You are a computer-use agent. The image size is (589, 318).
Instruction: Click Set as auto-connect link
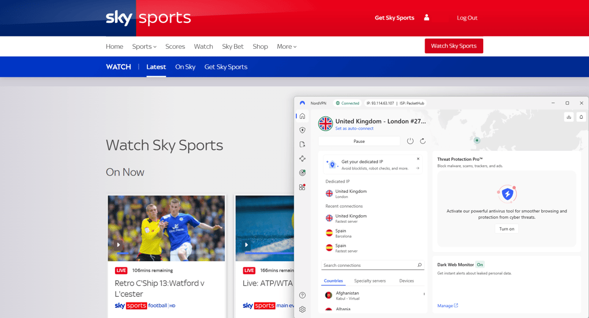point(354,128)
